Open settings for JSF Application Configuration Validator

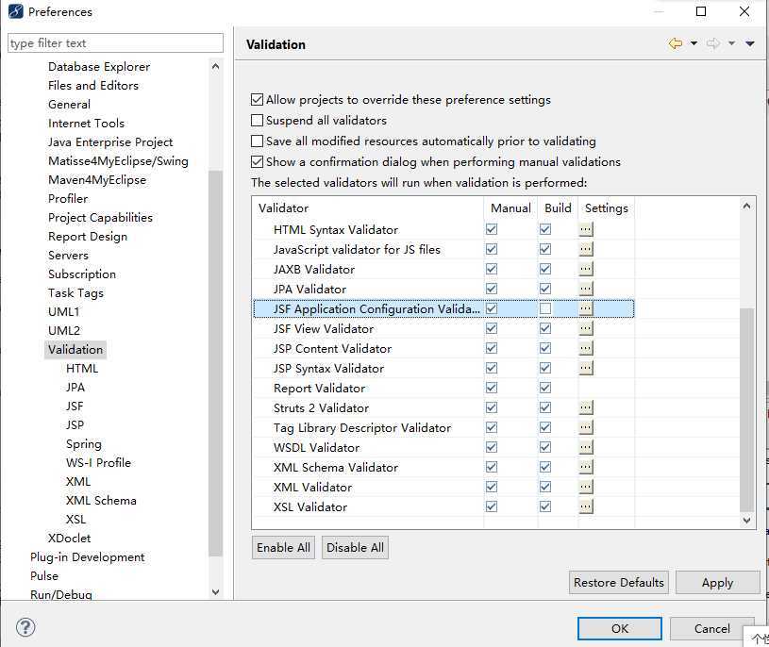pos(586,308)
